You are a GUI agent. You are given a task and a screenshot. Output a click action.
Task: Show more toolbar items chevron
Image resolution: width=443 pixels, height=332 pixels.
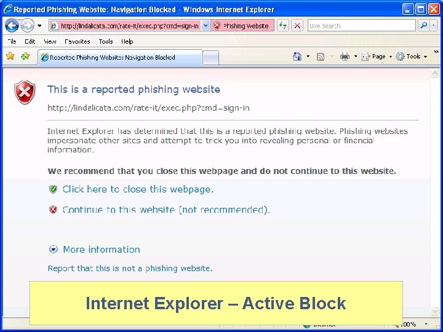pos(436,52)
